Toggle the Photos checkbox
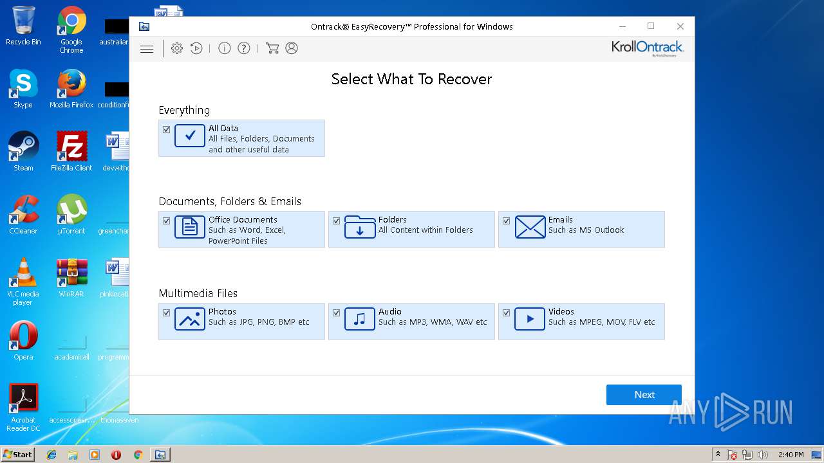The image size is (824, 463). point(166,313)
